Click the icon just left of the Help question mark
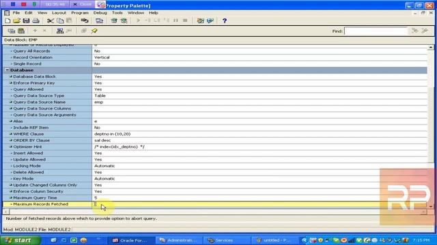437x245 pixels. [x=210, y=21]
